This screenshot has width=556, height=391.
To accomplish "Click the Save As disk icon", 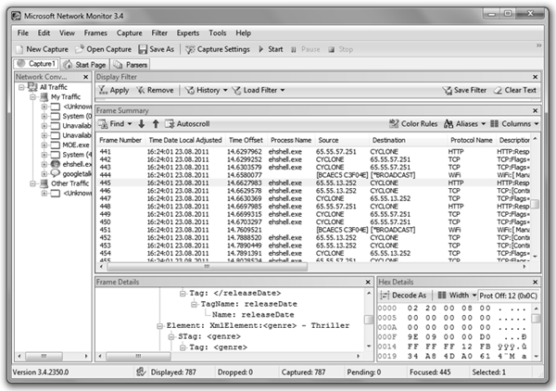I will pos(143,49).
